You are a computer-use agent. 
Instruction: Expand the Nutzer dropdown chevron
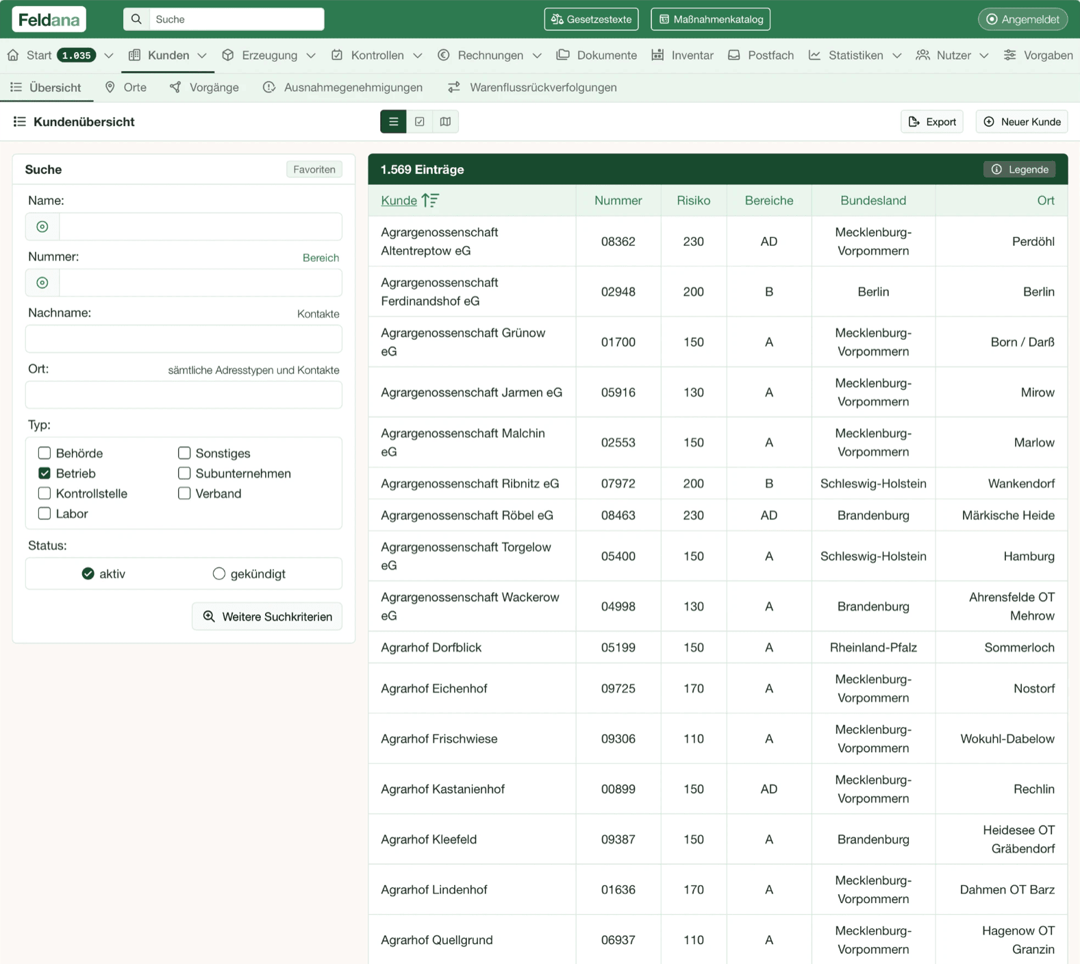click(984, 55)
